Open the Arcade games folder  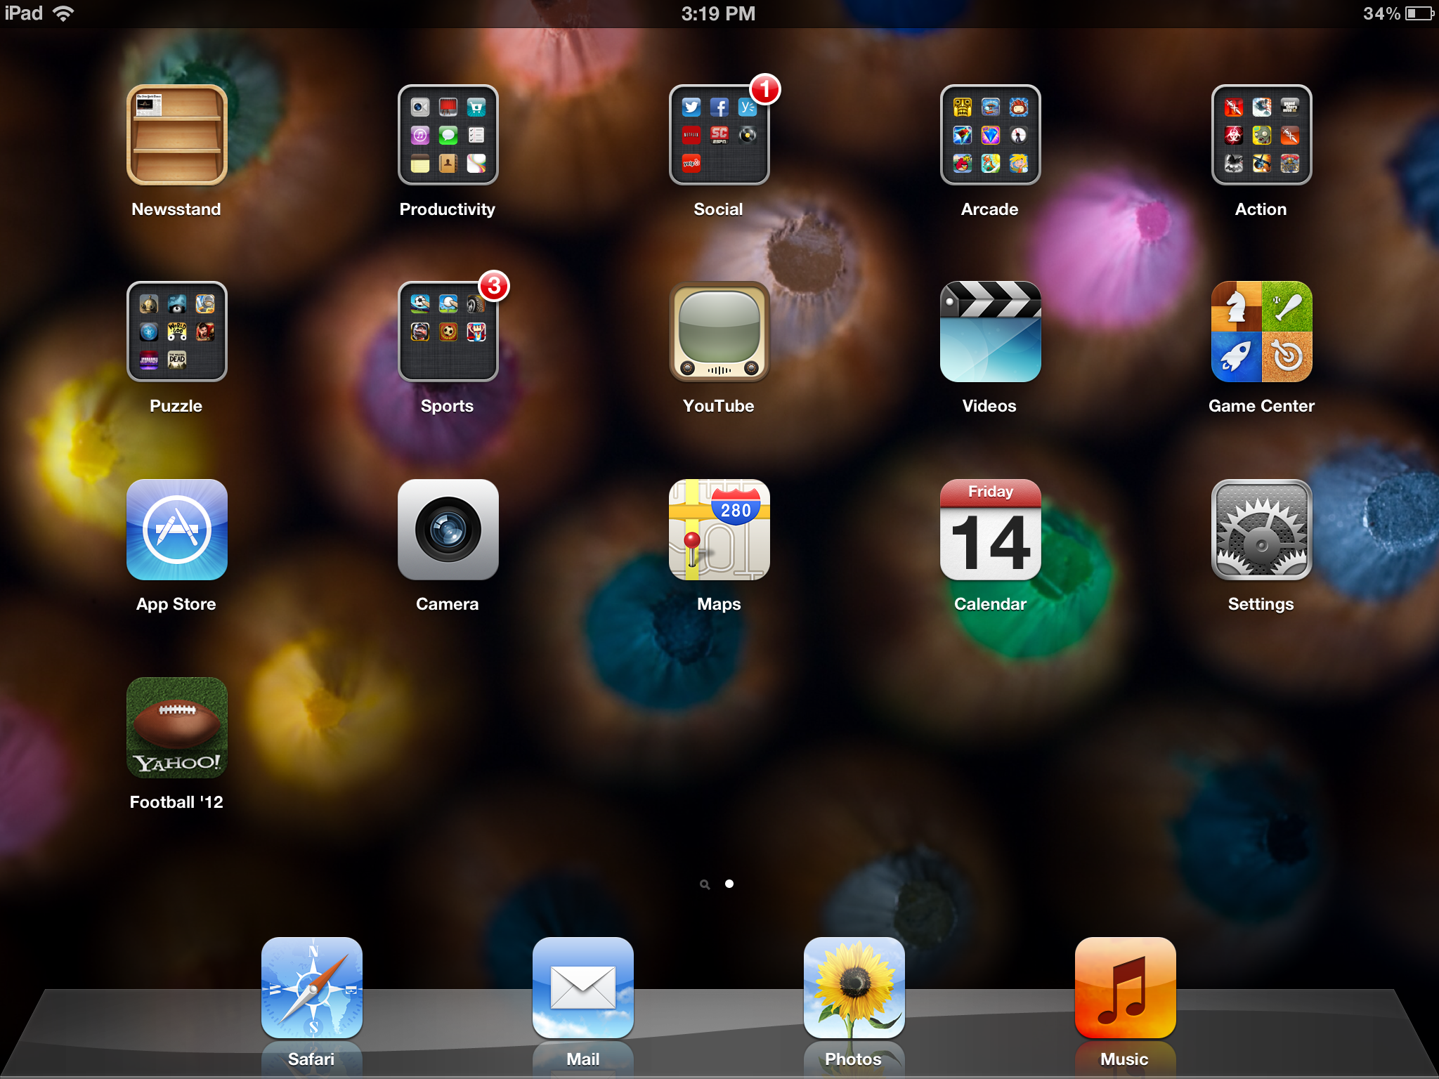click(x=991, y=135)
